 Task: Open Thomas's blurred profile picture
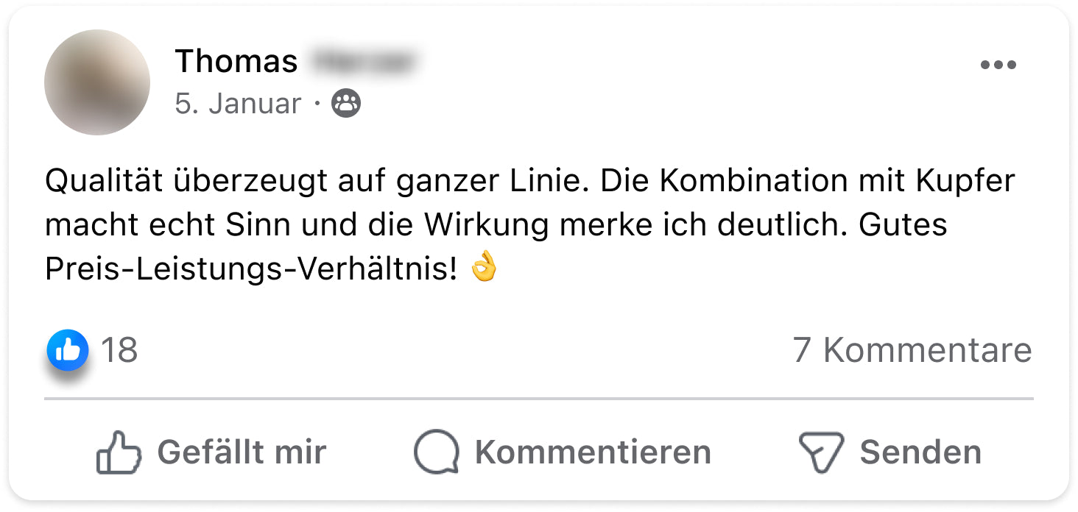(x=97, y=82)
